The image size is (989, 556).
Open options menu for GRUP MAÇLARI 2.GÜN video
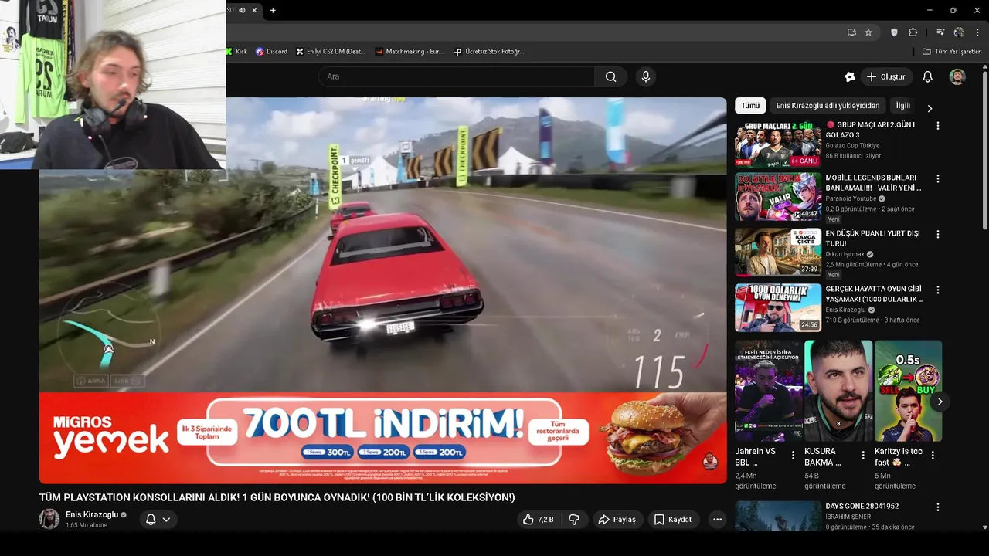(938, 125)
